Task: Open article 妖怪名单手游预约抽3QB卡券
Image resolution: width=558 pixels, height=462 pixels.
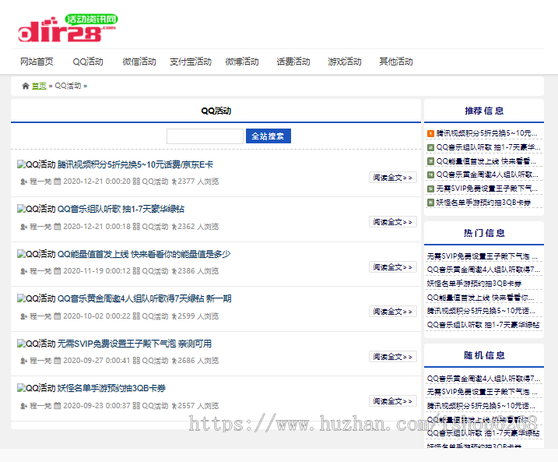Action: (111, 388)
